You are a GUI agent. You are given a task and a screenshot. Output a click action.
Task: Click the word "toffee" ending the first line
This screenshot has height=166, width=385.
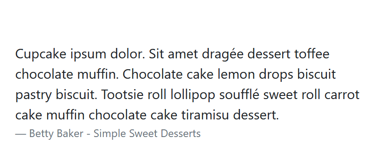[x=312, y=53]
